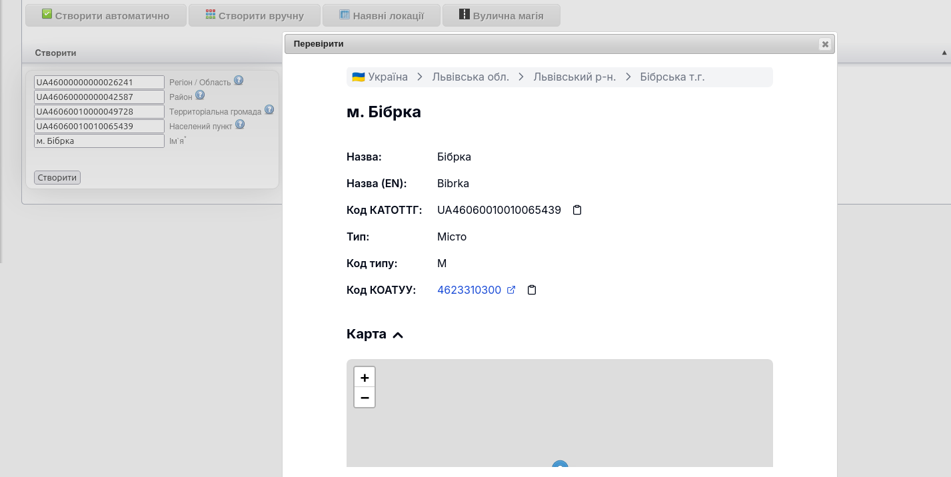Click help icon next to Територіальна громада
This screenshot has height=477, width=951.
tap(269, 109)
